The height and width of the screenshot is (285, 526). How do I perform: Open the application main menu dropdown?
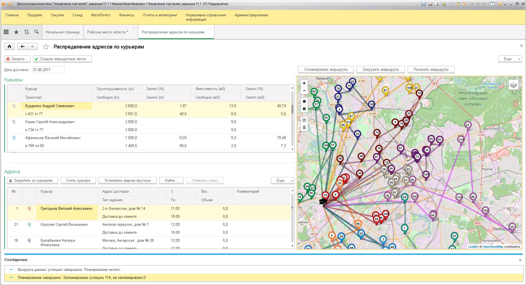(10, 4)
